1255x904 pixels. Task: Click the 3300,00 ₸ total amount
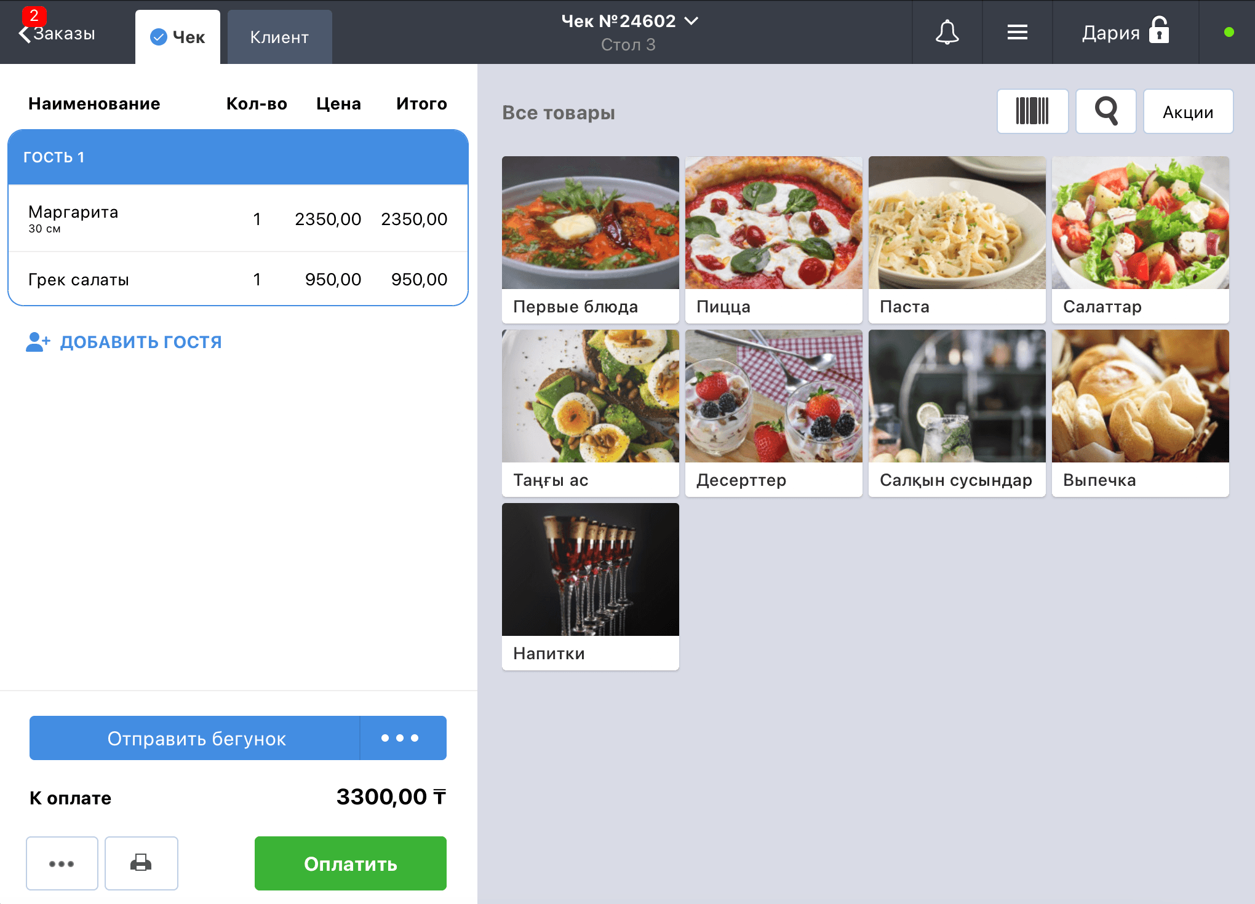(x=391, y=797)
